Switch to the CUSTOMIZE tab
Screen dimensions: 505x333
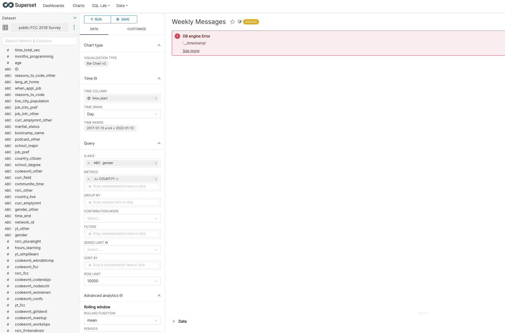[x=137, y=29]
